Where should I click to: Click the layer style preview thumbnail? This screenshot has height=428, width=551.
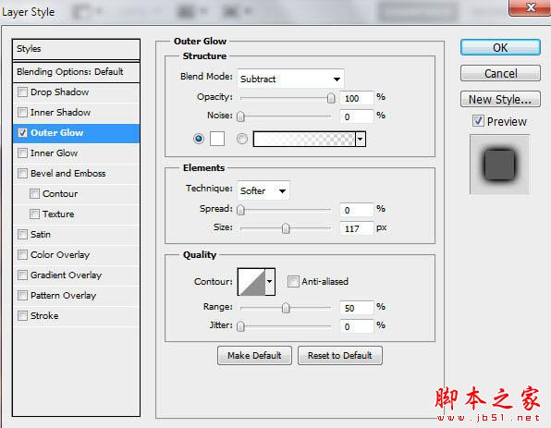click(x=499, y=165)
